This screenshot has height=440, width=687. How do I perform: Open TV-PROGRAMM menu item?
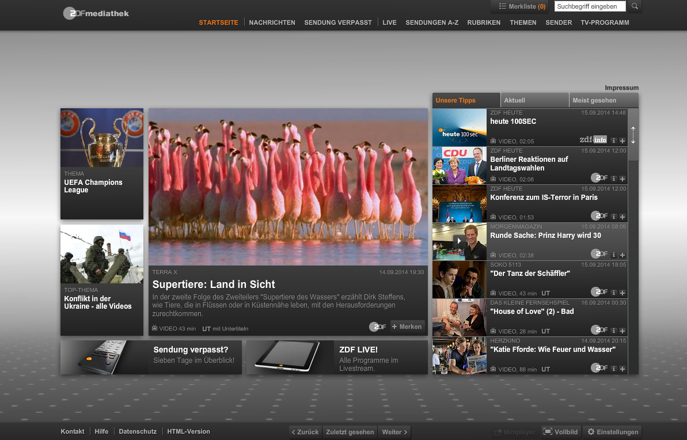(605, 22)
